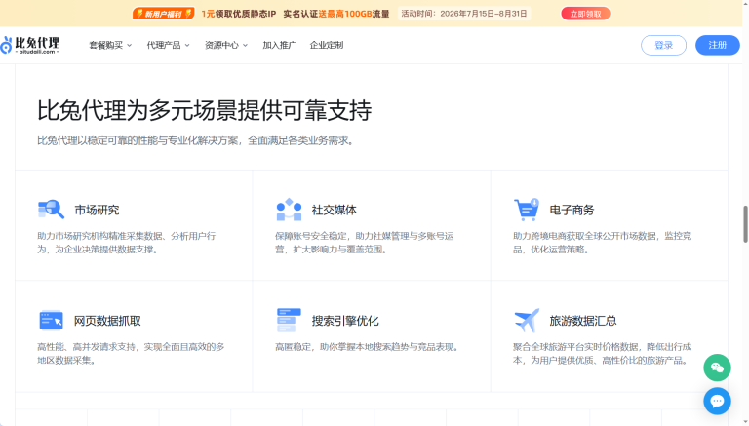This screenshot has width=749, height=426.
Task: Expand the 套餐购买 dropdown menu
Action: tap(110, 45)
